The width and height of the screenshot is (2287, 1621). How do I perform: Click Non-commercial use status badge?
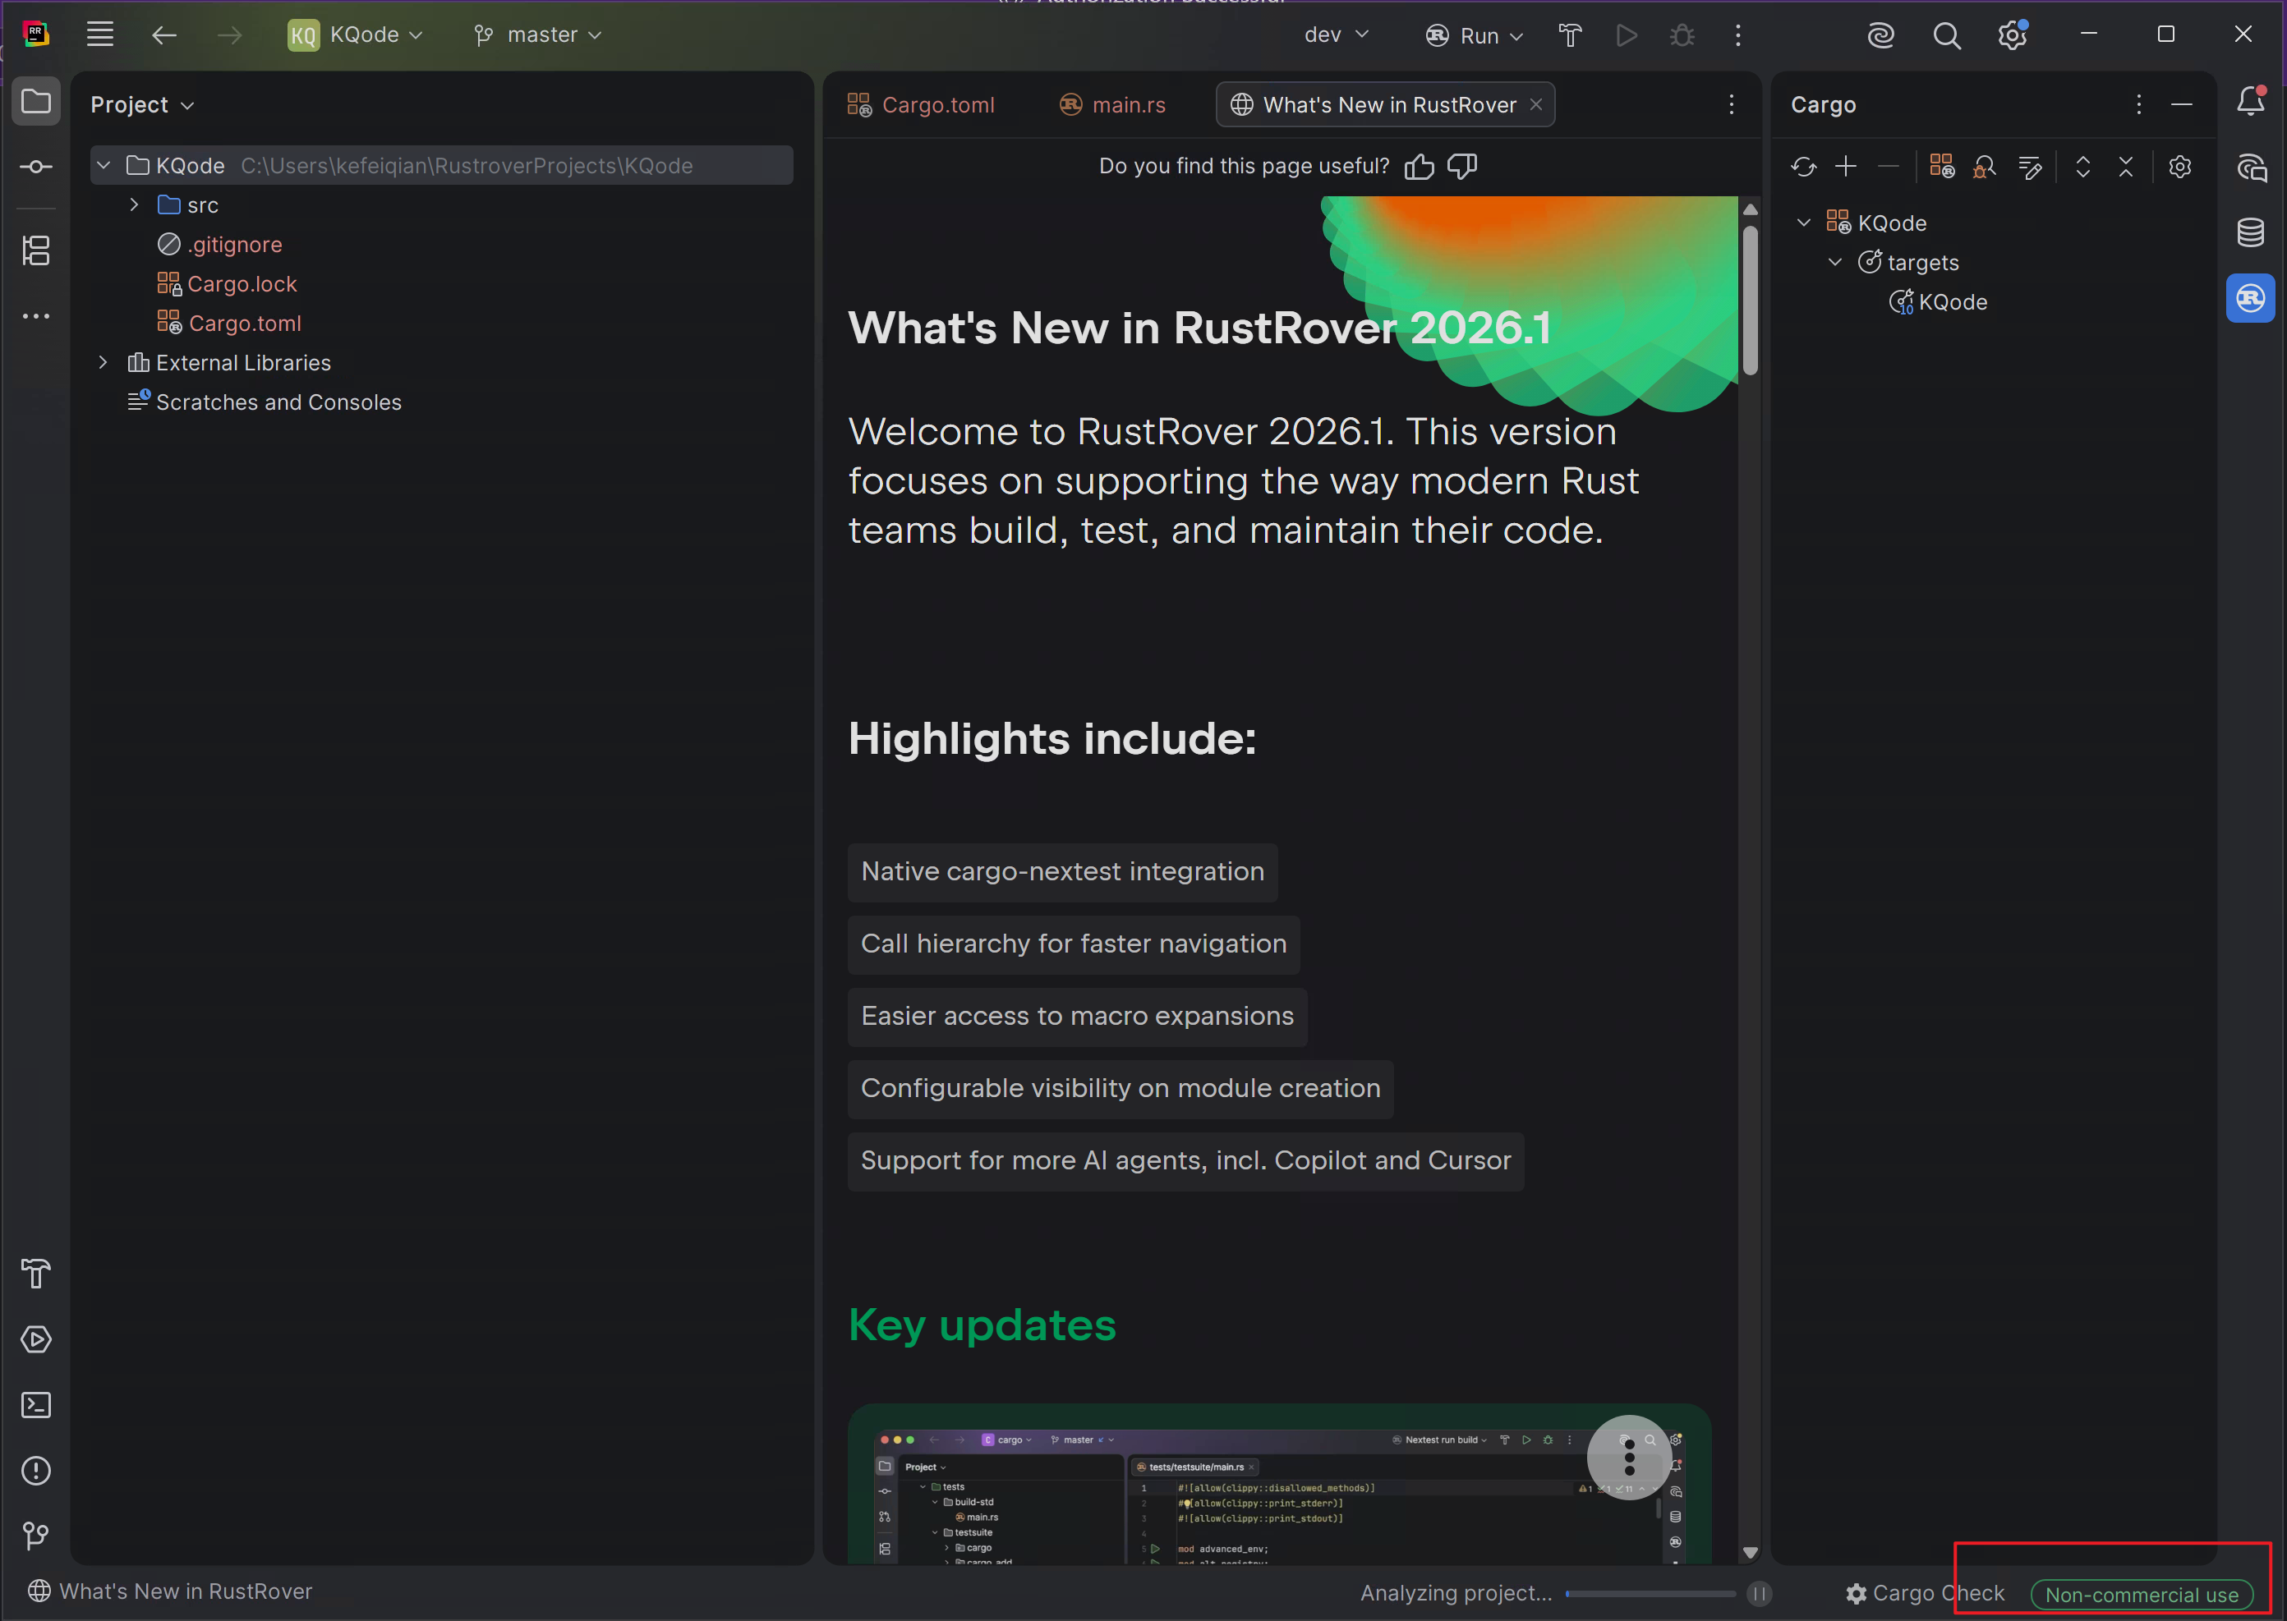tap(2142, 1595)
